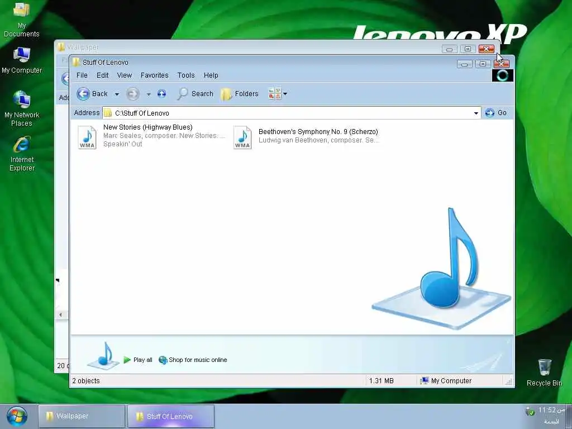Select the My Computer desktop icon
572x429 pixels.
[22, 60]
